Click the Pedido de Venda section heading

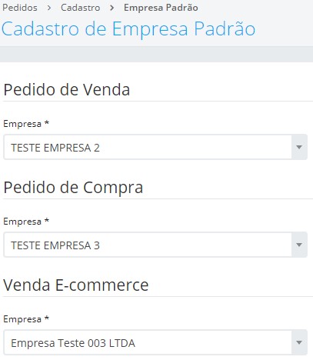pos(67,89)
